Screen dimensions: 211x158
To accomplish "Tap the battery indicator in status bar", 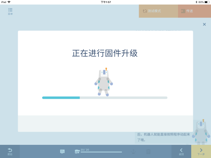I will (x=207, y=2).
